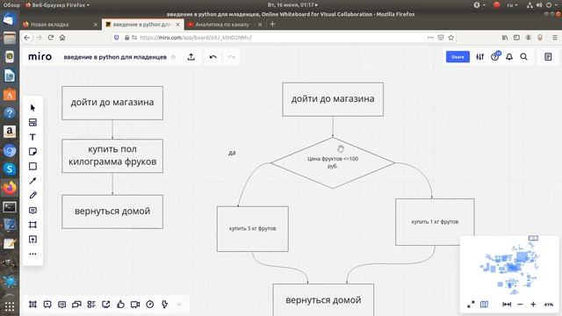The height and width of the screenshot is (316, 562).
Task: Open the comments list in bottom toolbar
Action: [x=62, y=305]
